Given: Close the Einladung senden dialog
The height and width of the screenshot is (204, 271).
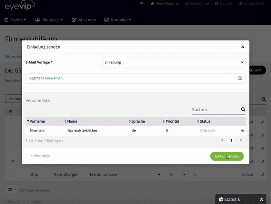Looking at the screenshot, I should point(243,47).
